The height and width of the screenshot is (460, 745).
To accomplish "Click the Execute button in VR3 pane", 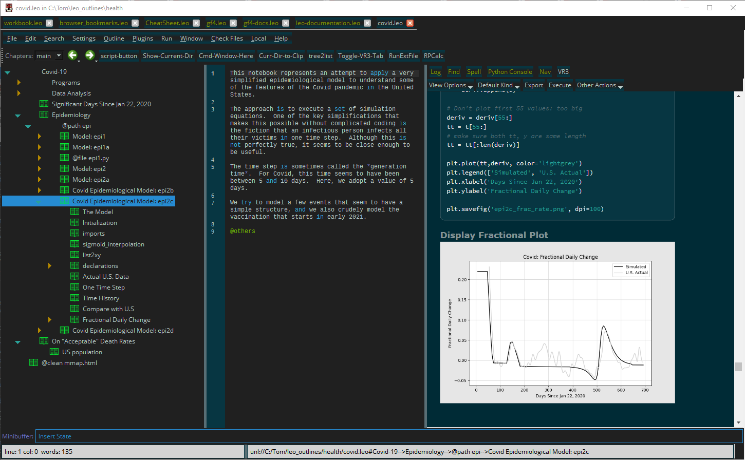I will tap(560, 86).
